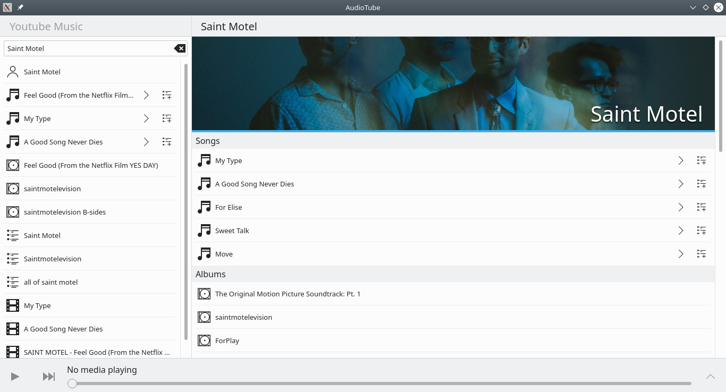This screenshot has height=392, width=726.
Task: Click chevron on Sweet Talk row
Action: point(681,231)
